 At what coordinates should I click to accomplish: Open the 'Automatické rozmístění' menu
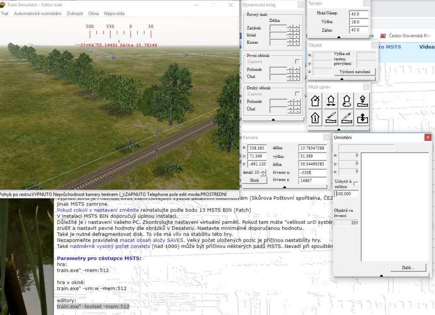tap(37, 14)
